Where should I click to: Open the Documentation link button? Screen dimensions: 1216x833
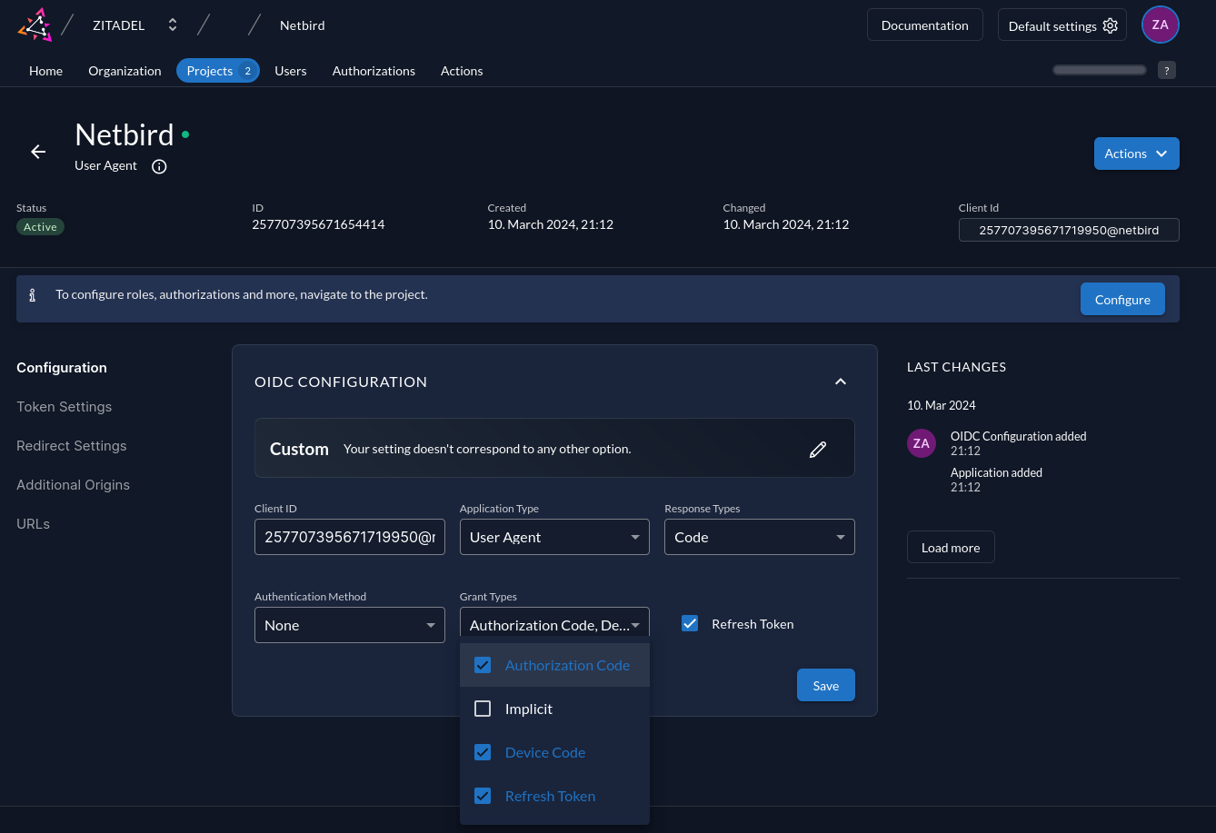pyautogui.click(x=925, y=25)
